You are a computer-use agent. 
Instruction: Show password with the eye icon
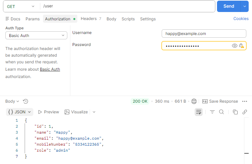point(234,46)
